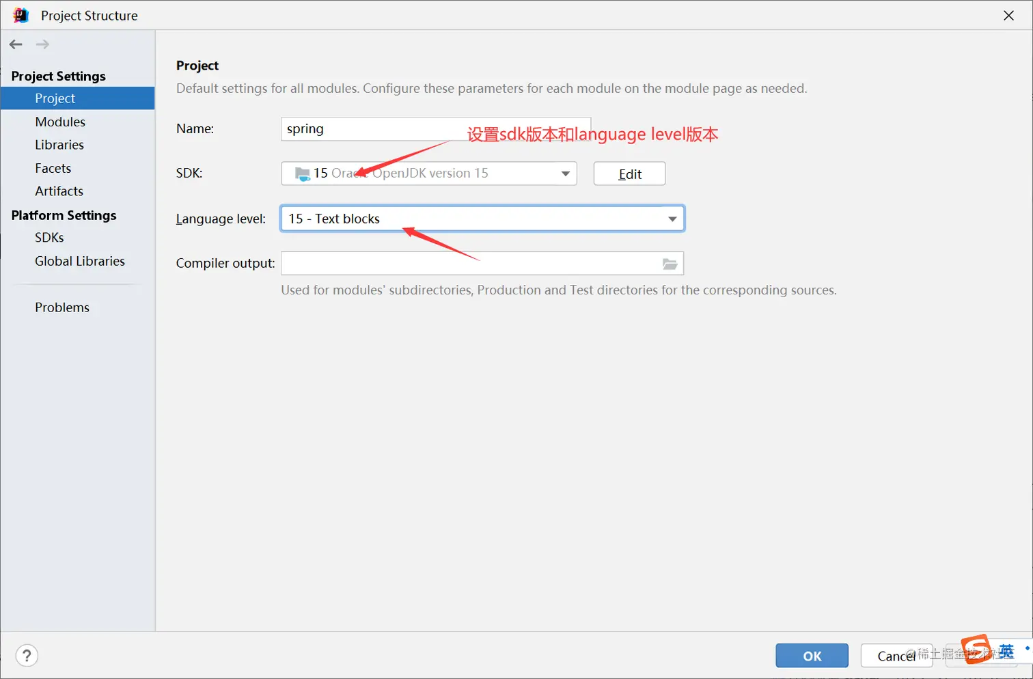This screenshot has height=679, width=1033.
Task: Click the Project heading in main pane
Action: click(x=197, y=66)
